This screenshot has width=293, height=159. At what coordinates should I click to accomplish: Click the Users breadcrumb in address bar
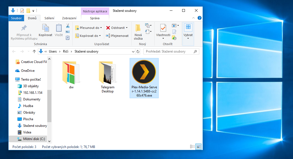point(53,51)
